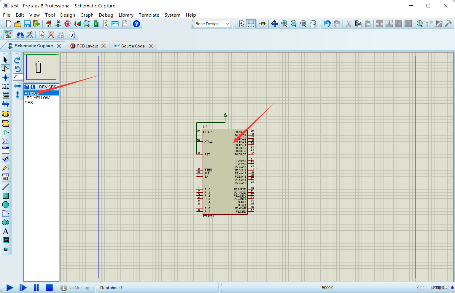
Task: Open the File menu
Action: [7, 15]
